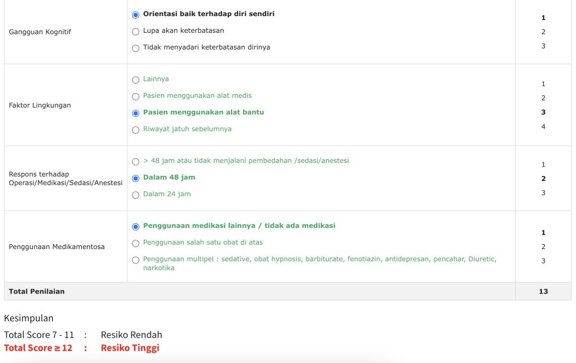576x363 pixels.
Task: Select 'Penggunaan medikasi lainnya / tidak ada medikasi'
Action: point(135,226)
